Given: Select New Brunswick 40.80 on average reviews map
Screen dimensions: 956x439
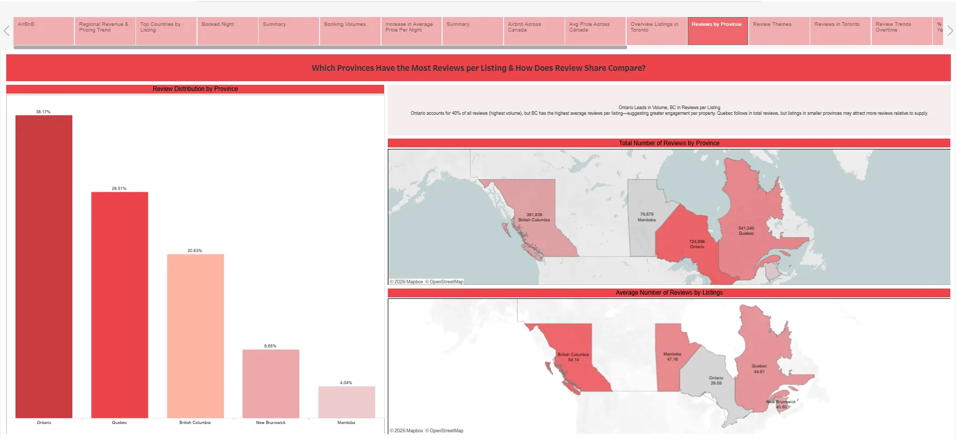Looking at the screenshot, I should click(x=781, y=404).
